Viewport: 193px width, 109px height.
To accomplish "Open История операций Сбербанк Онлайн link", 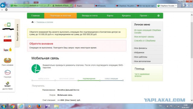I will (x=147, y=31).
